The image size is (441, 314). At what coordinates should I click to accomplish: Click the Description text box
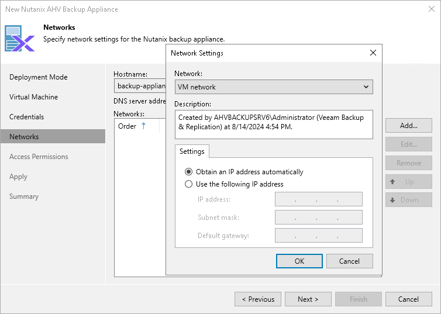273,125
